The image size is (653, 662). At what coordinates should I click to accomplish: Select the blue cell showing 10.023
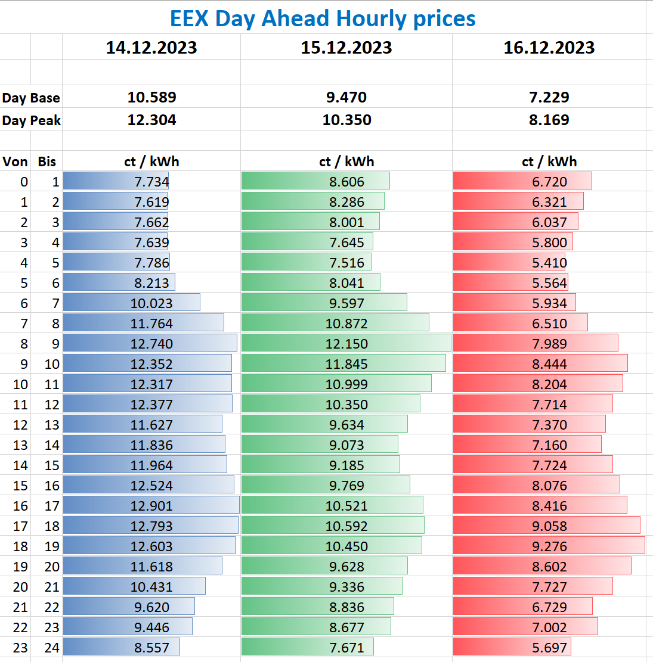151,303
